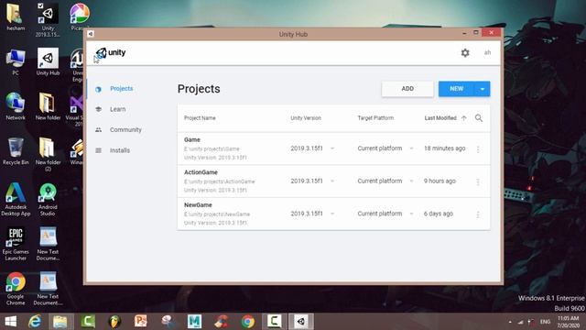Open the three-dot menu for NewGame project

[x=478, y=214]
